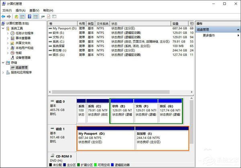The width and height of the screenshot is (241, 168).
Task: Select 计算机管理(本地) root node
Action: pyautogui.click(x=18, y=24)
